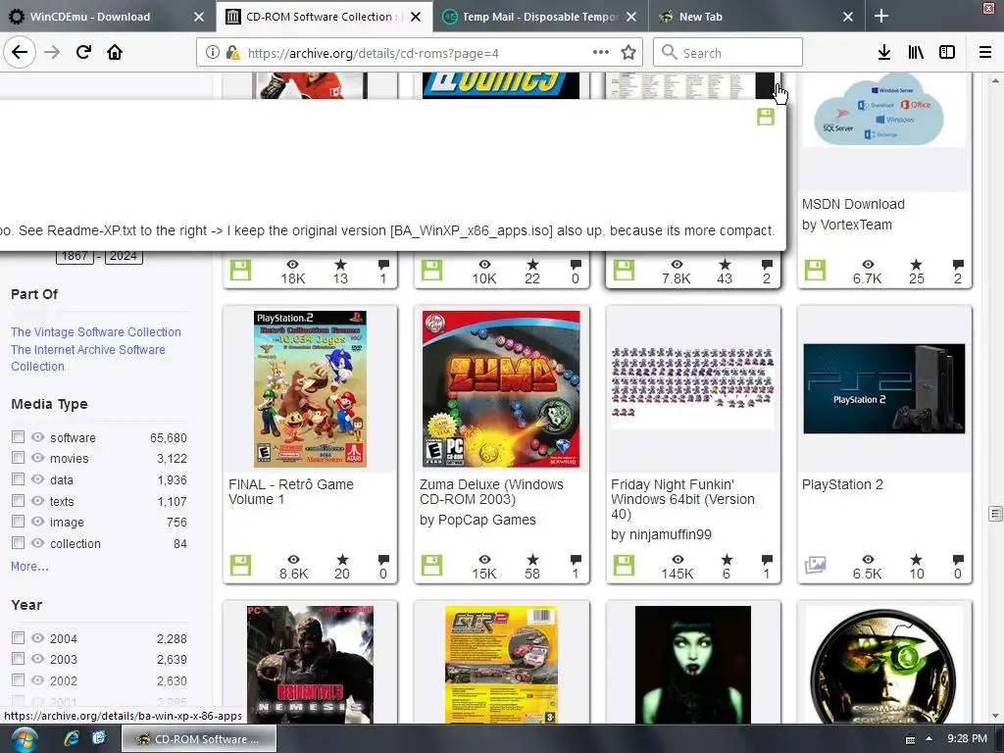Click the floppy icon on Zuma Deluxe card
1004x753 pixels.
431,566
